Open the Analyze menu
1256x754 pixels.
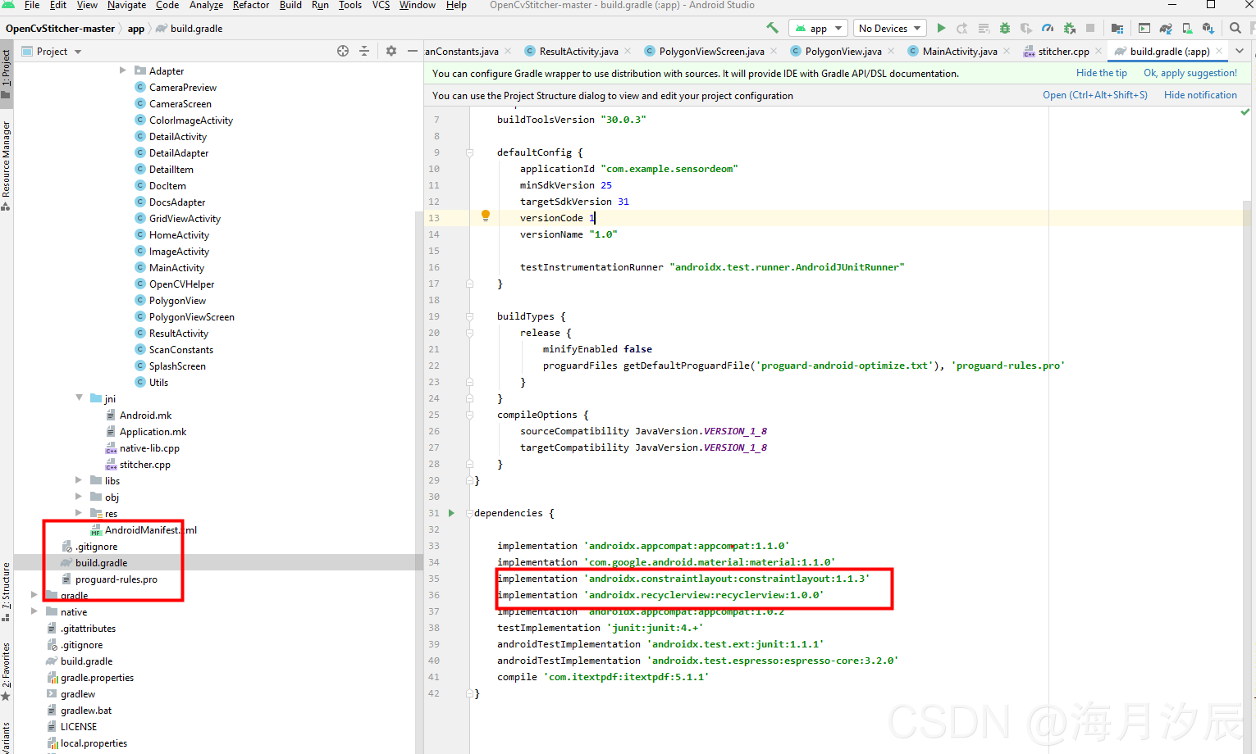coord(206,5)
